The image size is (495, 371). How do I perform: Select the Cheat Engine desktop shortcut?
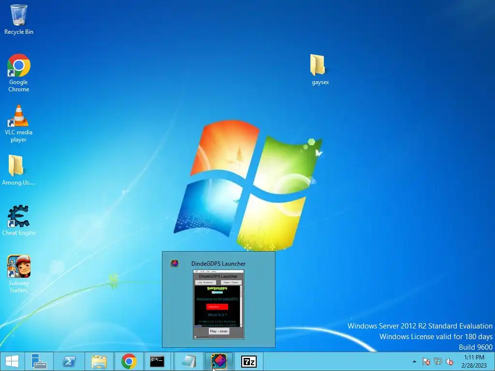pyautogui.click(x=19, y=220)
